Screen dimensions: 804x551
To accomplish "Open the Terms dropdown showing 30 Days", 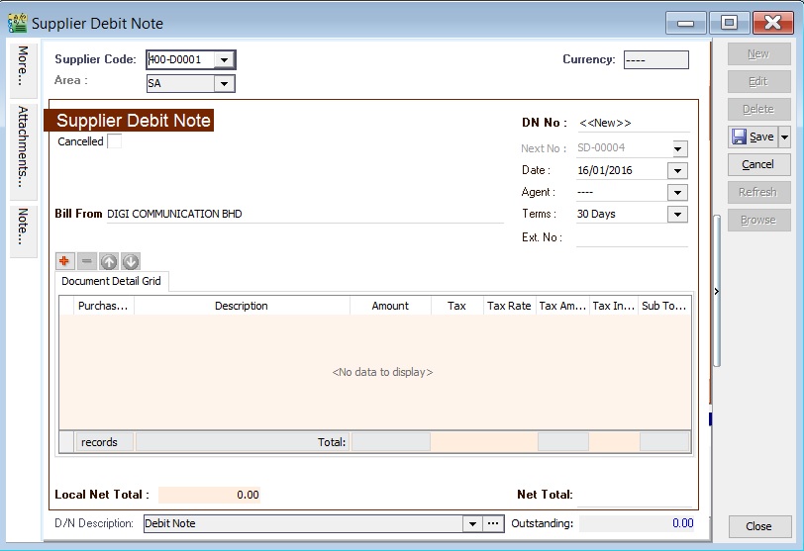I will tap(678, 214).
